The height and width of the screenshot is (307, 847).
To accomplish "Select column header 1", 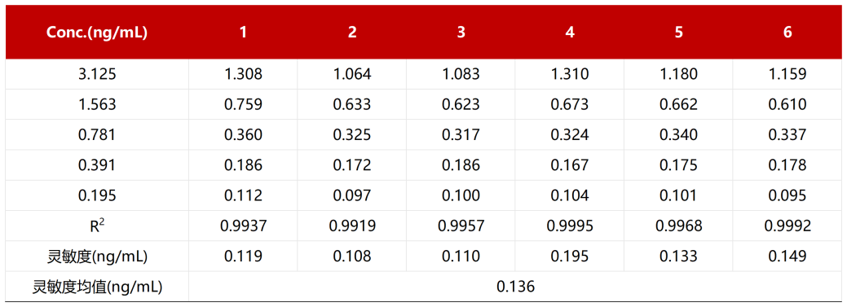I will point(244,33).
